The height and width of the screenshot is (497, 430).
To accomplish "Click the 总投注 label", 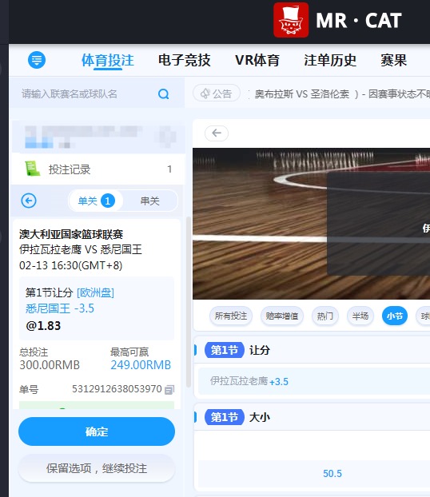I will click(34, 352).
